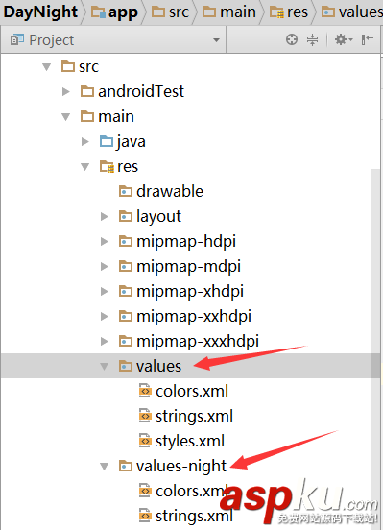383x530 pixels.
Task: Expand the java source folder
Action: (85, 142)
